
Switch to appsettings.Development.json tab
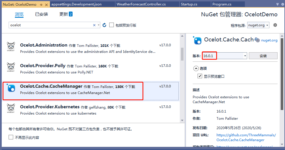click(x=76, y=4)
